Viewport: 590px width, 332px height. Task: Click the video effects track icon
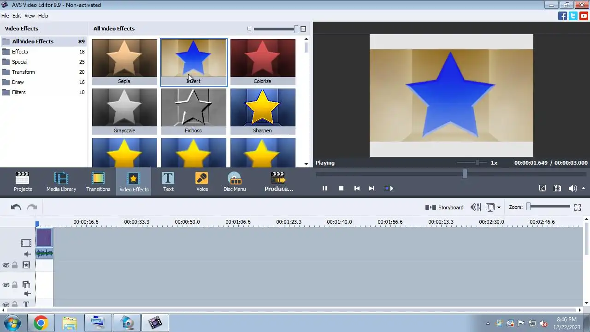pyautogui.click(x=26, y=265)
